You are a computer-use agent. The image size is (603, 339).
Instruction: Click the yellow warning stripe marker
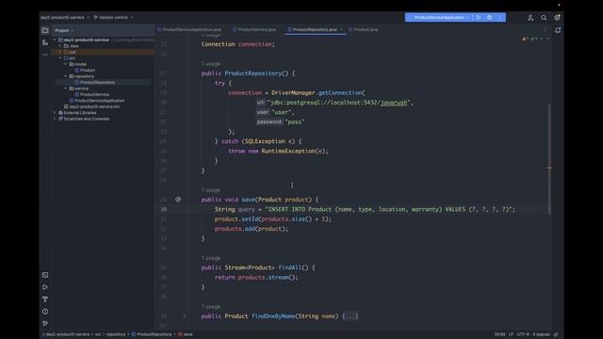pyautogui.click(x=549, y=169)
